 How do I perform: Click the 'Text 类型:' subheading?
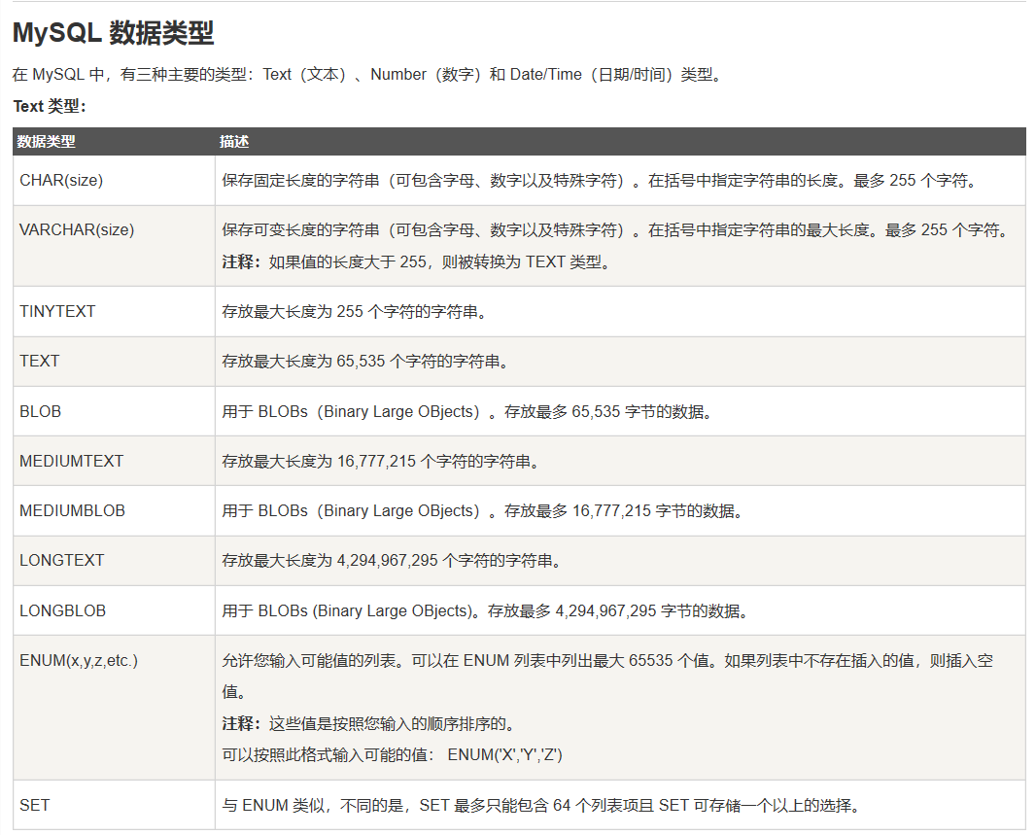click(x=50, y=106)
